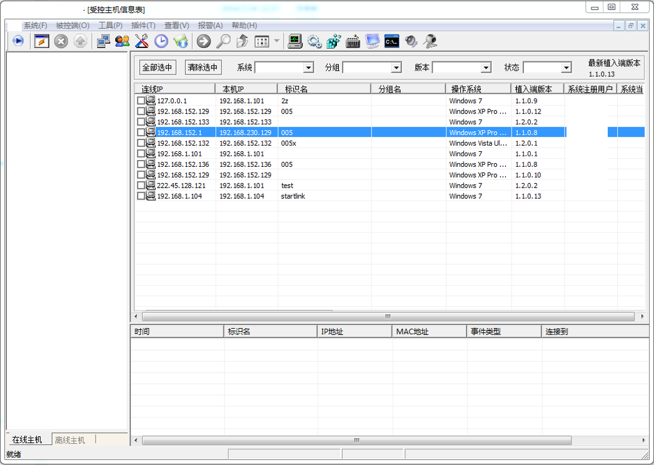Click the webcam icon in the toolbar
This screenshot has height=465, width=654.
(430, 41)
